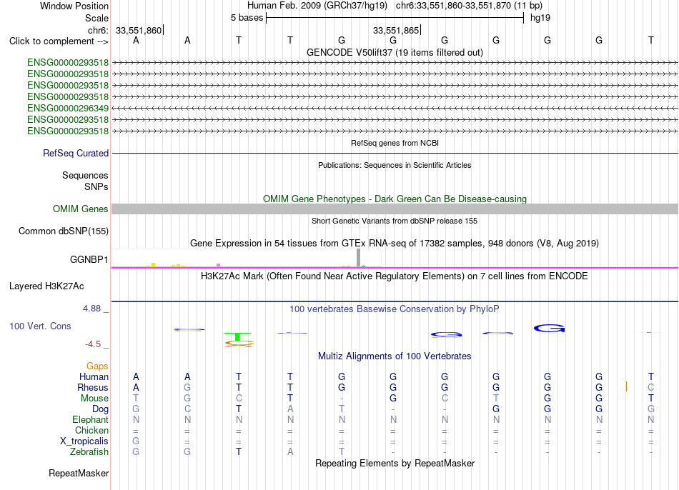Click the orange Gaps label
The height and width of the screenshot is (490, 679).
click(97, 366)
